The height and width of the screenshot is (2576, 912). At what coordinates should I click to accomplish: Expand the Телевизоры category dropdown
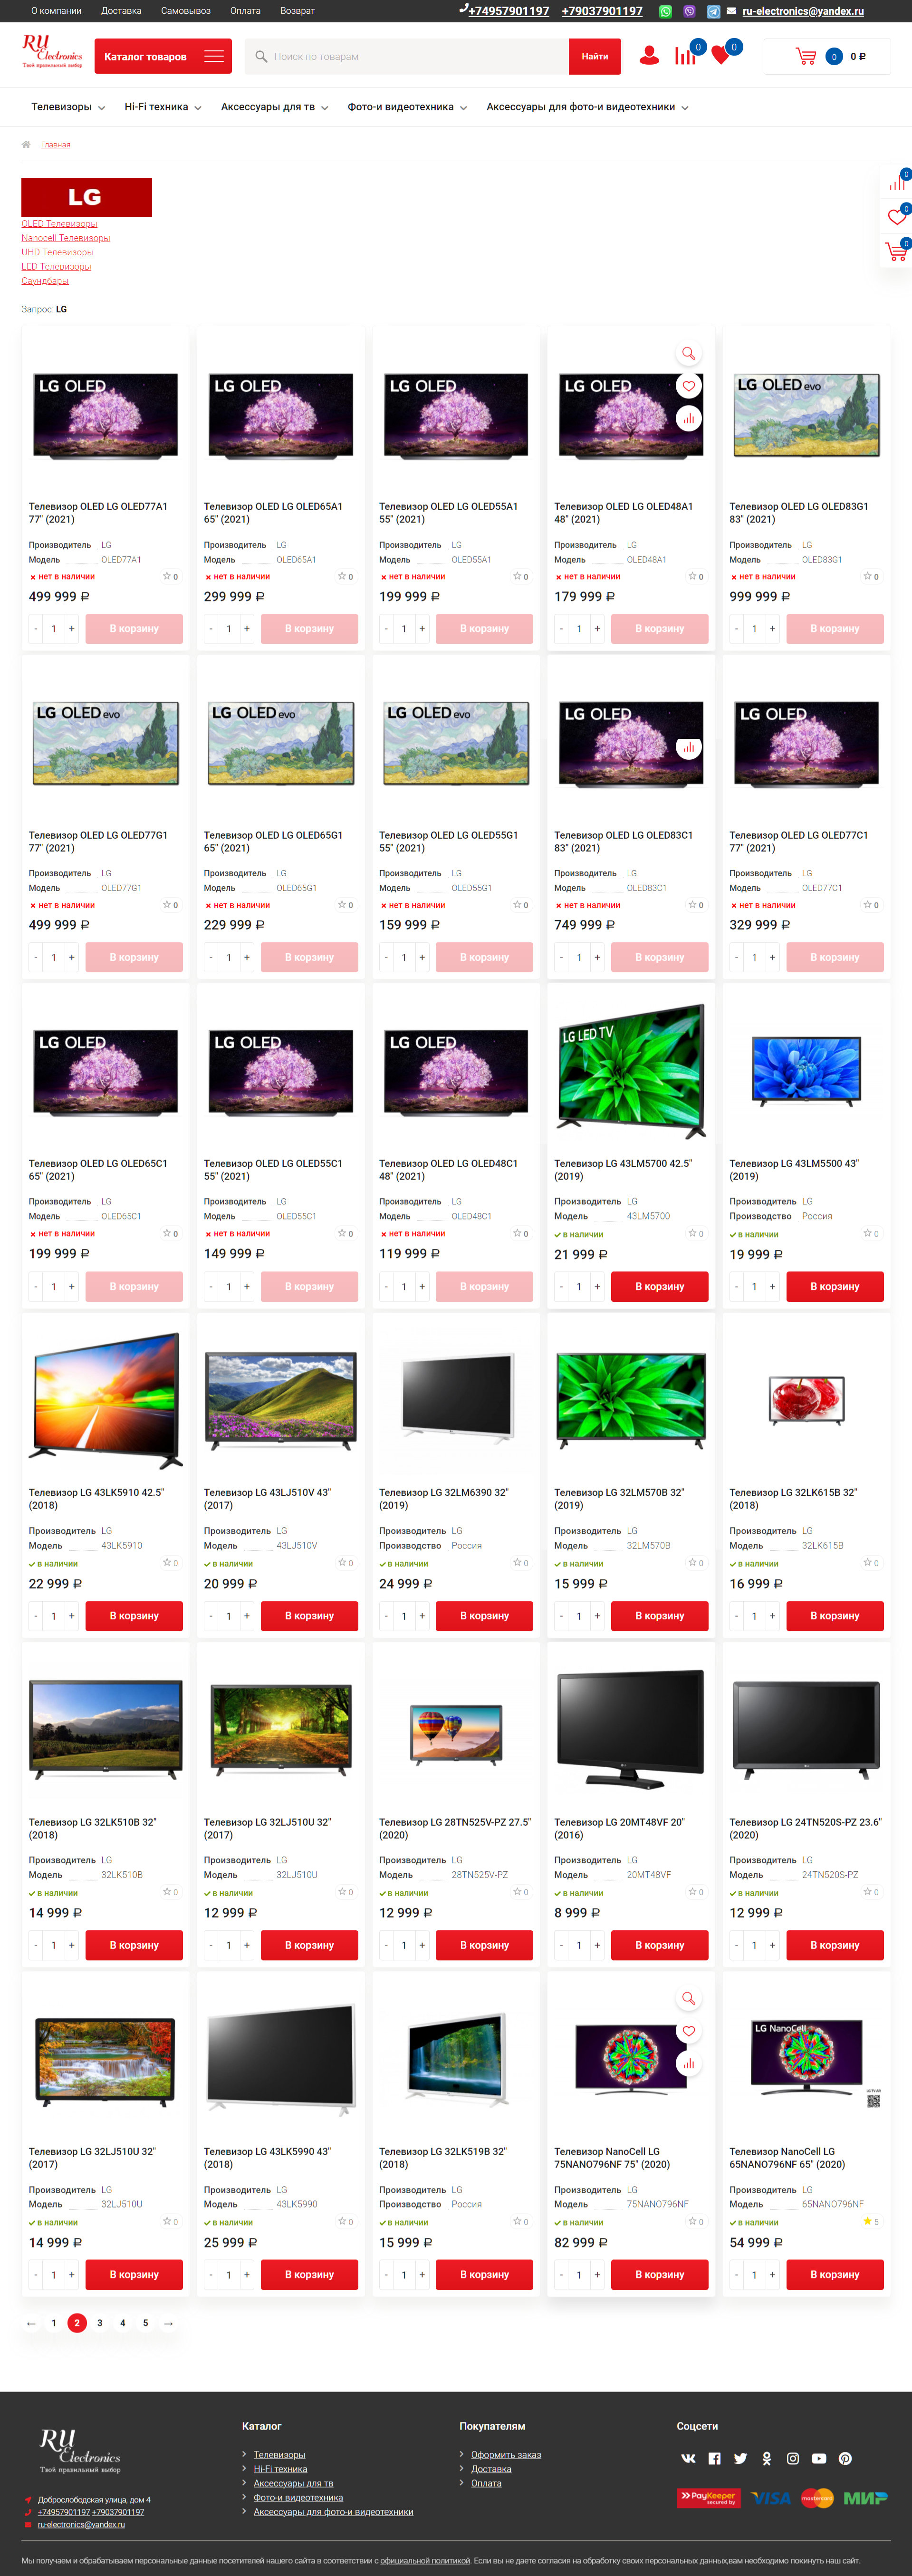click(x=68, y=107)
